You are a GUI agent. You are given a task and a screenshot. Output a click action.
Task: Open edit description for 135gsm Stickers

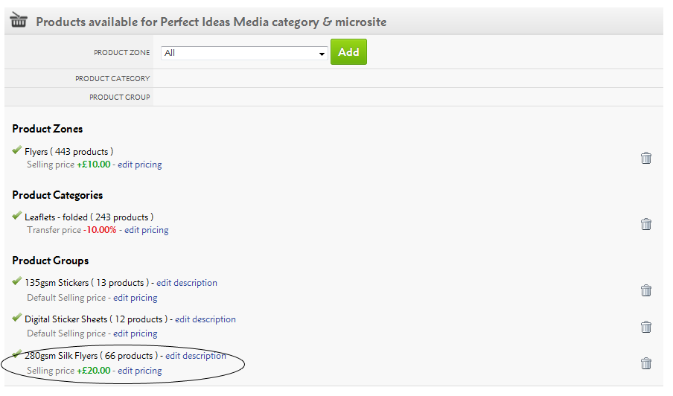[187, 283]
